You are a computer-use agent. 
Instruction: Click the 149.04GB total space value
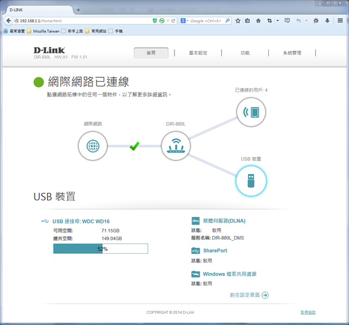112,238
